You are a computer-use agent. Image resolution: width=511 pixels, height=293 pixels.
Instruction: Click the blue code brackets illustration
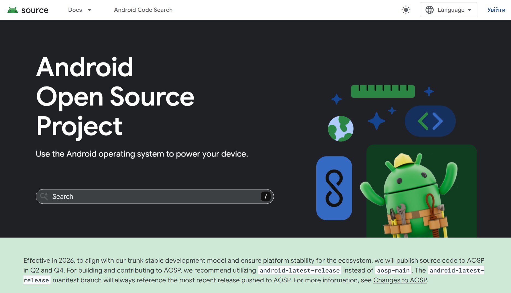point(430,121)
